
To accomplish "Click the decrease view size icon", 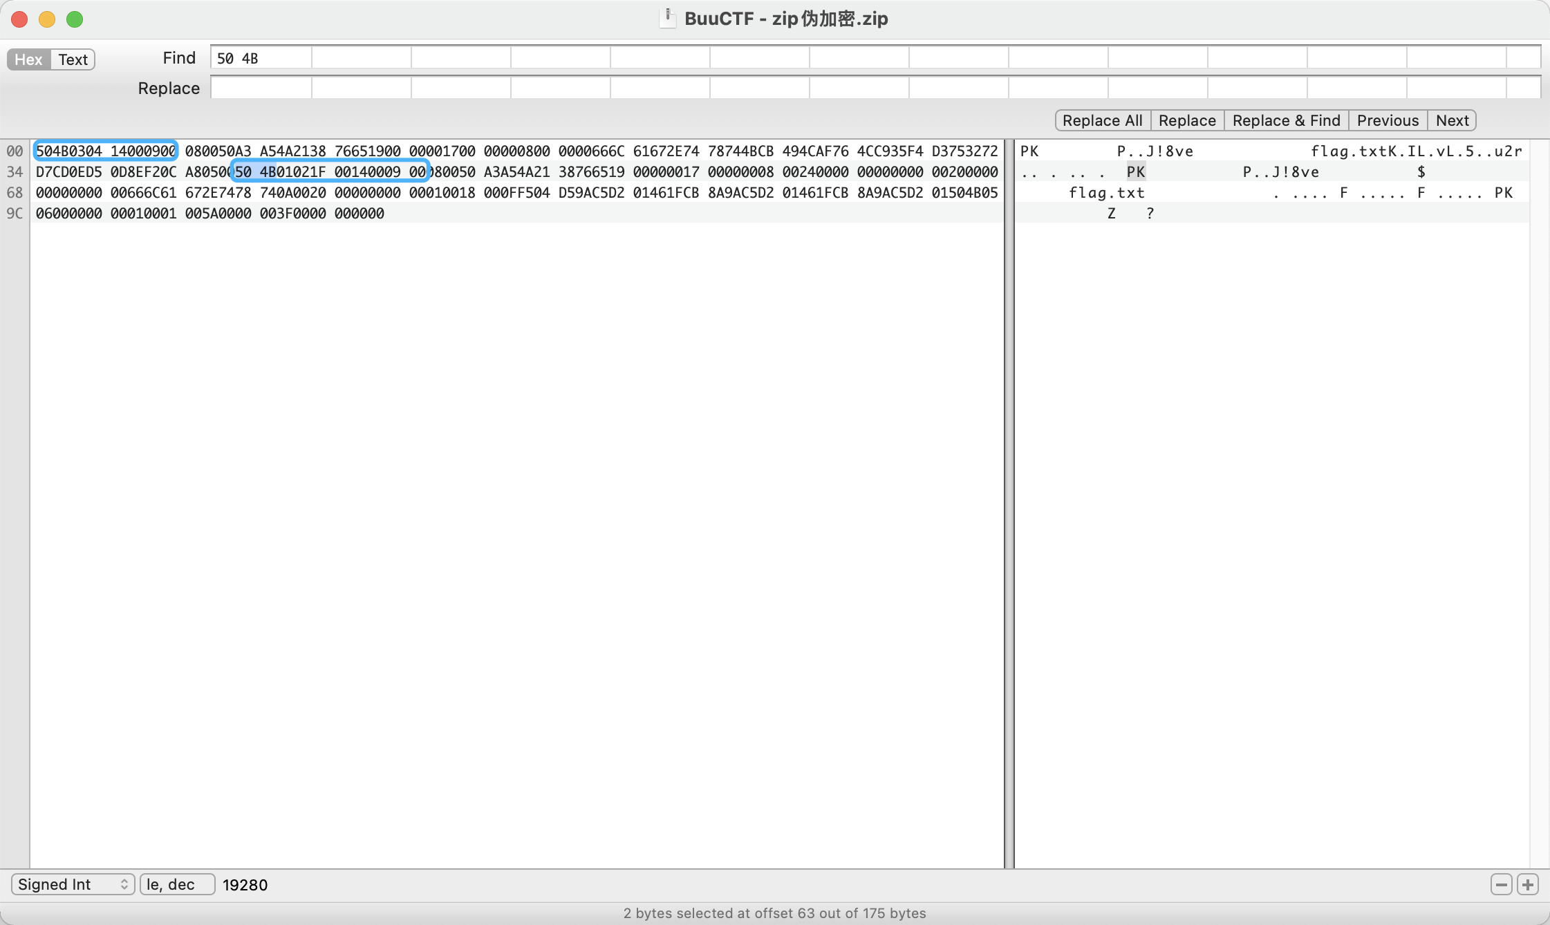I will point(1500,884).
